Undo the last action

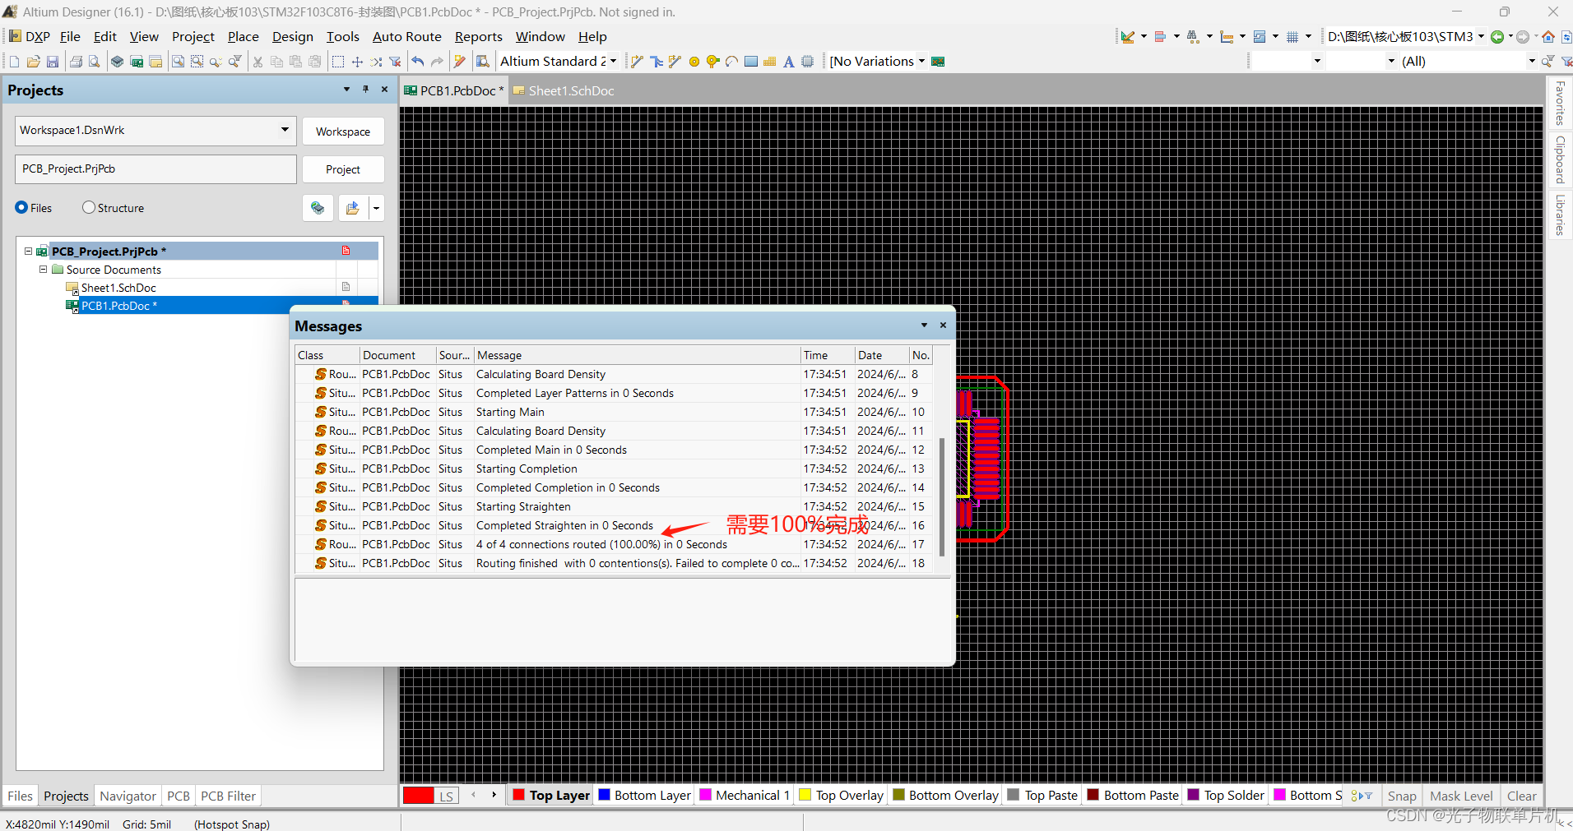[x=418, y=62]
